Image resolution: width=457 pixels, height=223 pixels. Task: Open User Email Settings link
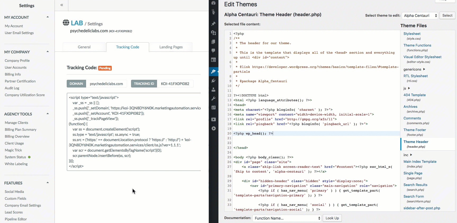(x=19, y=33)
